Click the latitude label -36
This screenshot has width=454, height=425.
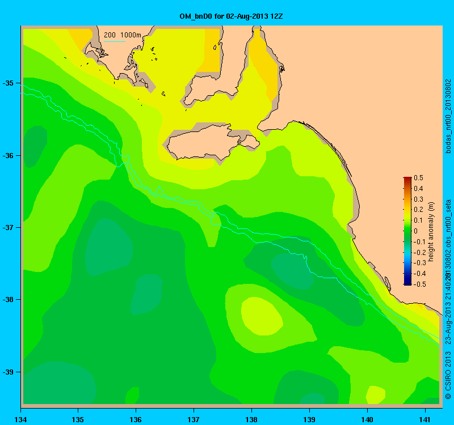tap(8, 155)
